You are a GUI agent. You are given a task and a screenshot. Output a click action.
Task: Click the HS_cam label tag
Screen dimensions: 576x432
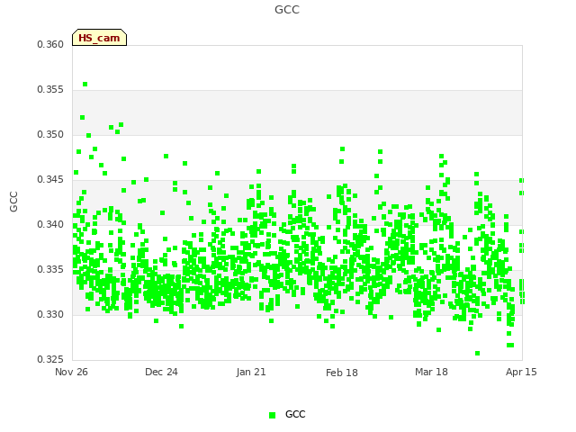click(99, 38)
